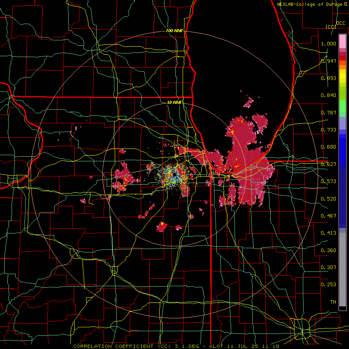Click the TH threshold label
Screen dimensions: 349x349
click(x=333, y=302)
